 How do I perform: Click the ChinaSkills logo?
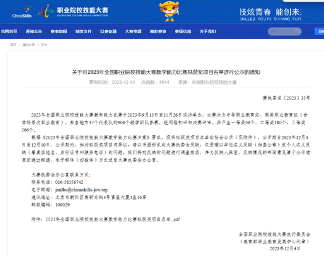coord(22,12)
